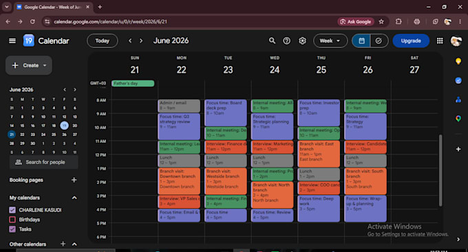The height and width of the screenshot is (252, 468).
Task: Click the calendar vertical scrollbar
Action: coord(440,170)
